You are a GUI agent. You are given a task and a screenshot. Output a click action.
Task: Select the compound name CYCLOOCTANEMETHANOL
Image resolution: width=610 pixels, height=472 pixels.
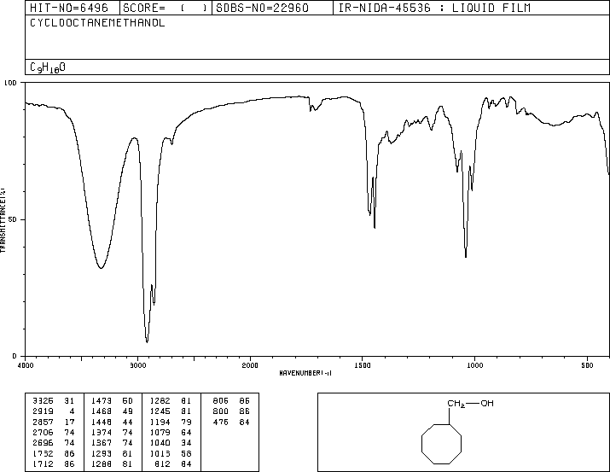(97, 23)
